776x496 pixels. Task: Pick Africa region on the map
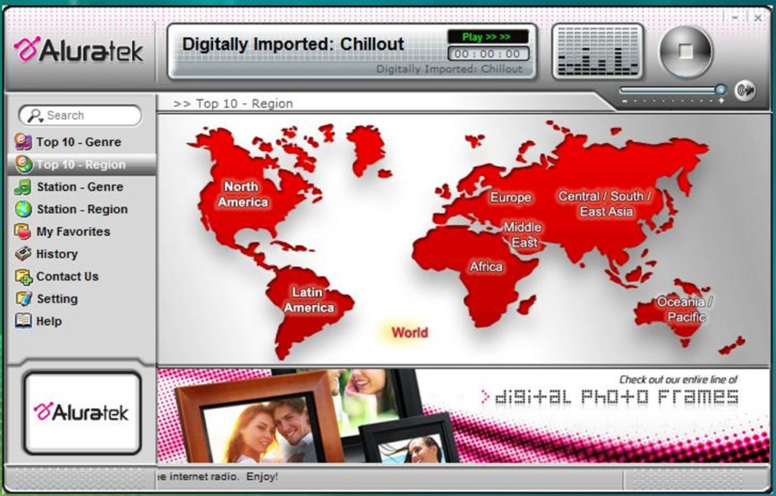(x=486, y=267)
